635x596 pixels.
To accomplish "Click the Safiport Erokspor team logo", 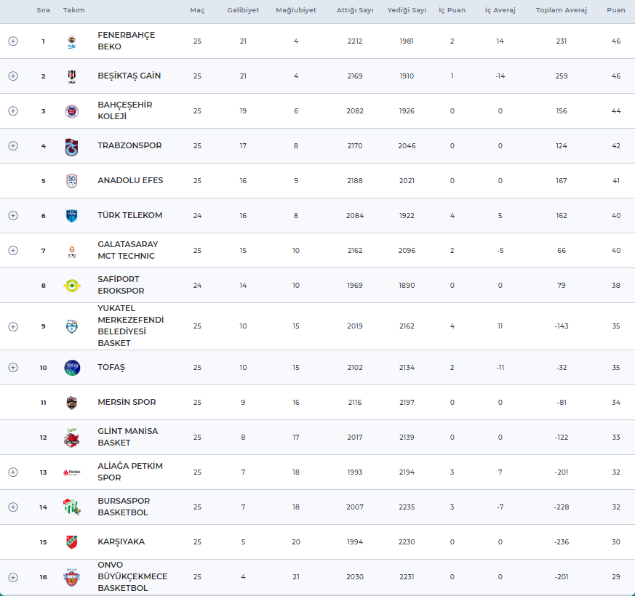I will click(71, 286).
